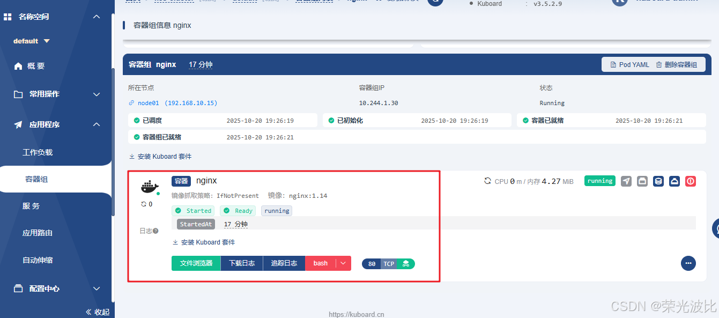
Task: Open the default namespace dropdown
Action: (x=31, y=41)
